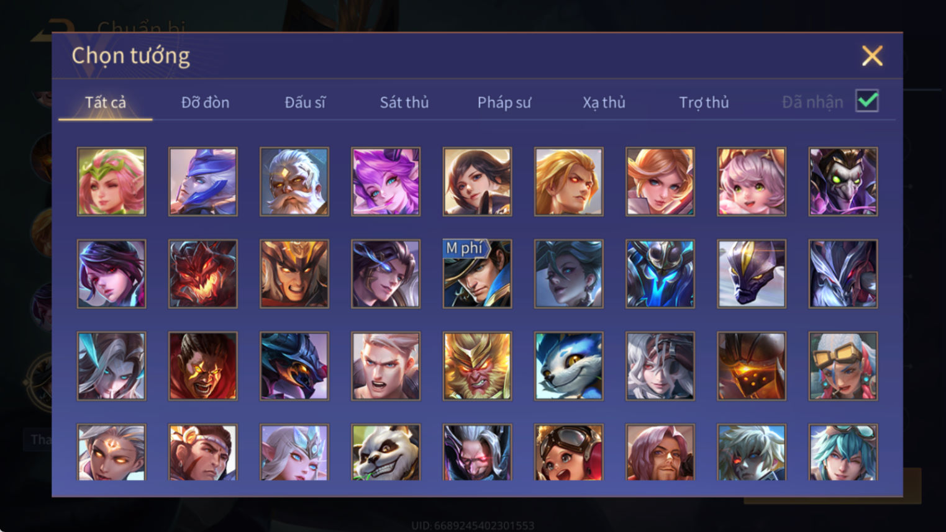
Task: Pick the panda hero portrait
Action: click(x=386, y=453)
